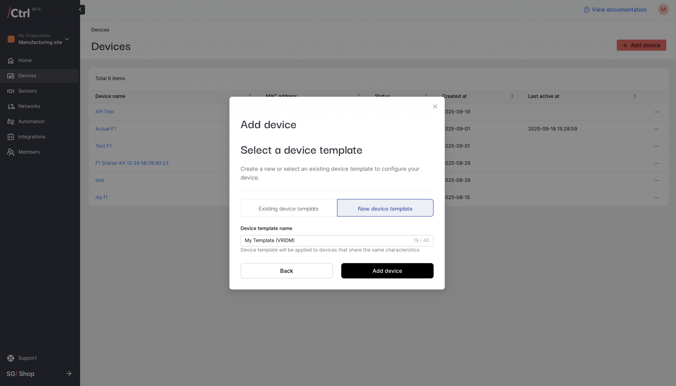Click the Integrations icon in sidebar
The height and width of the screenshot is (386, 676).
pyautogui.click(x=11, y=137)
